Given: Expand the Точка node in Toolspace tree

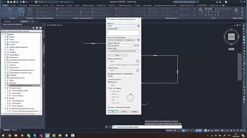Looking at the screenshot, I should [5, 39].
